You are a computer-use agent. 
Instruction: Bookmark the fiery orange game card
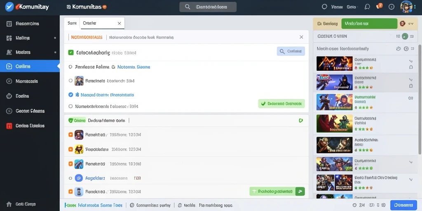point(411,67)
